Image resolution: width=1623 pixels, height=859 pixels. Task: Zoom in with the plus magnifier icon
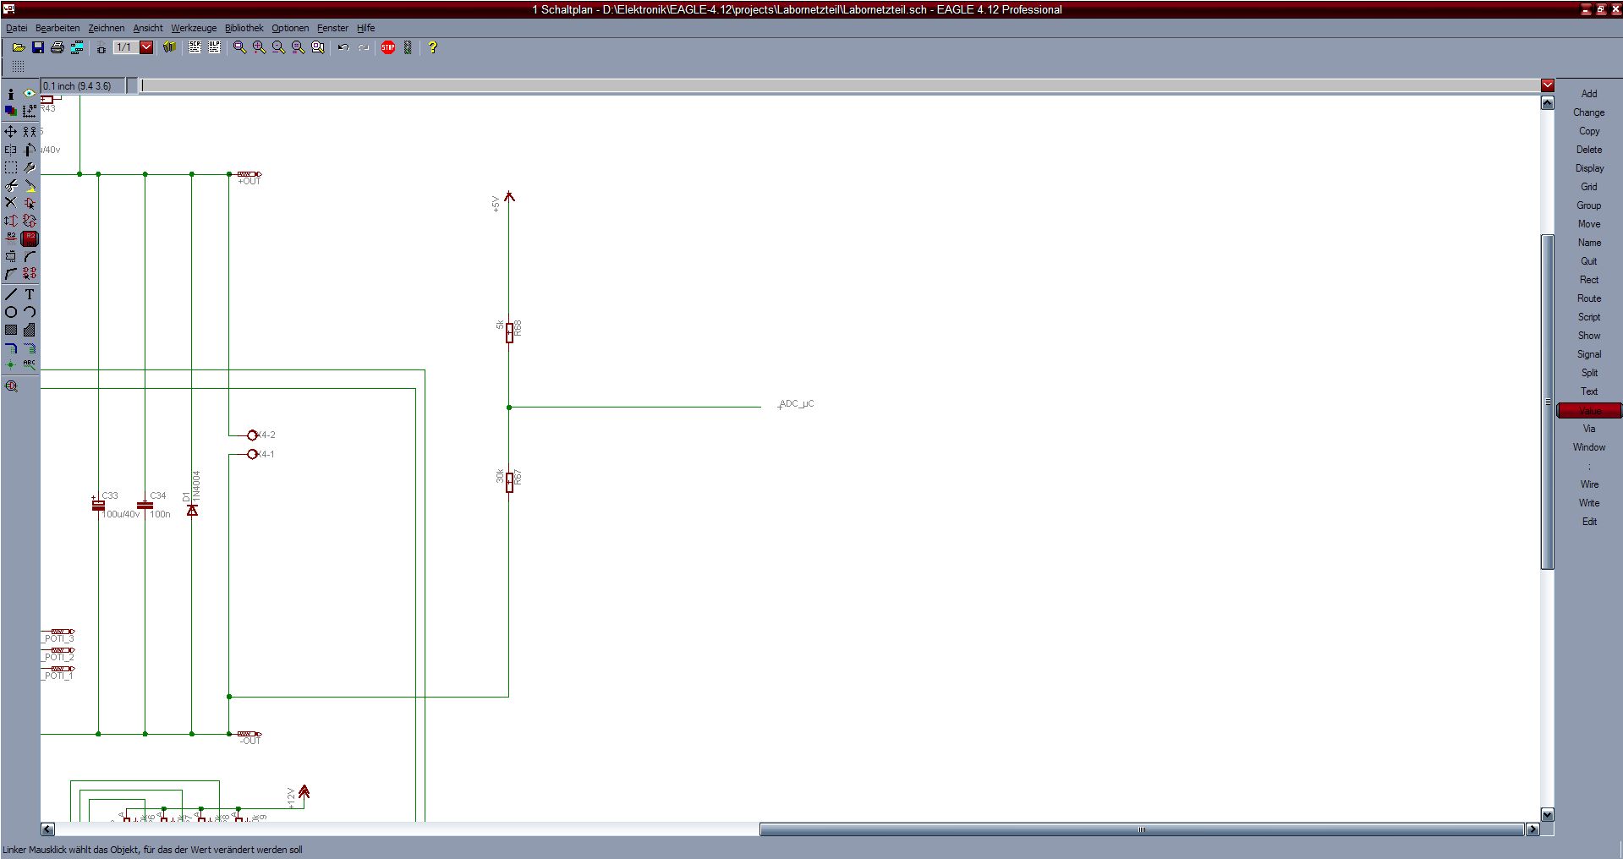click(259, 47)
